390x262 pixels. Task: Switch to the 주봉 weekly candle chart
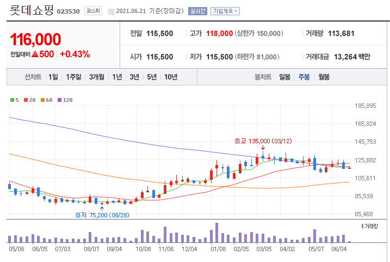304,77
